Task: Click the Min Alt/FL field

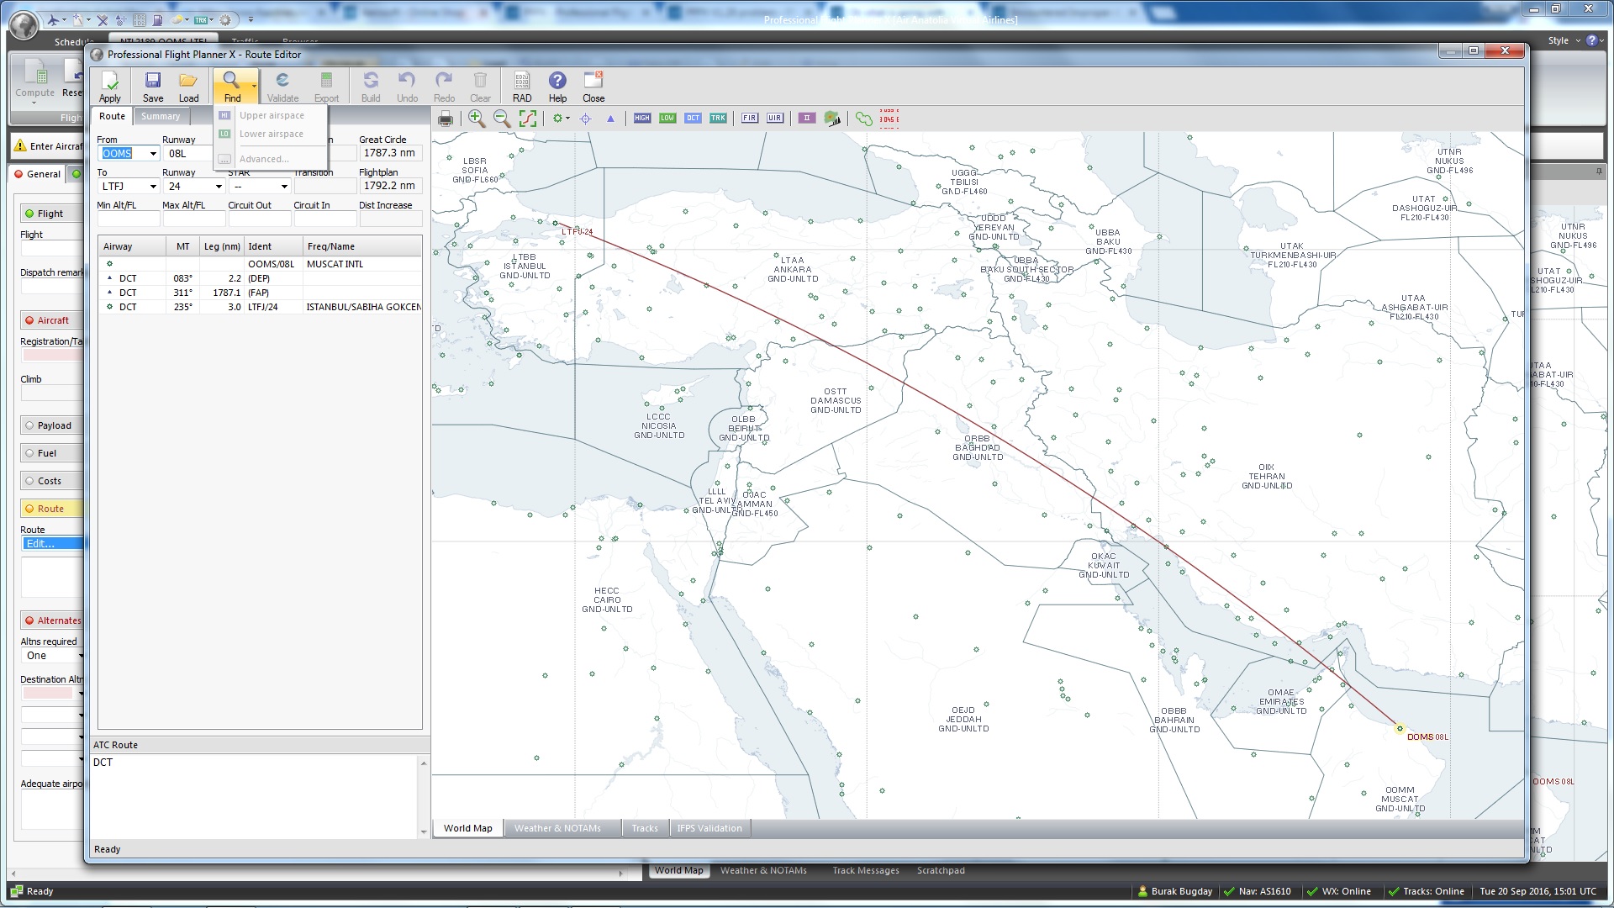Action: (x=129, y=219)
